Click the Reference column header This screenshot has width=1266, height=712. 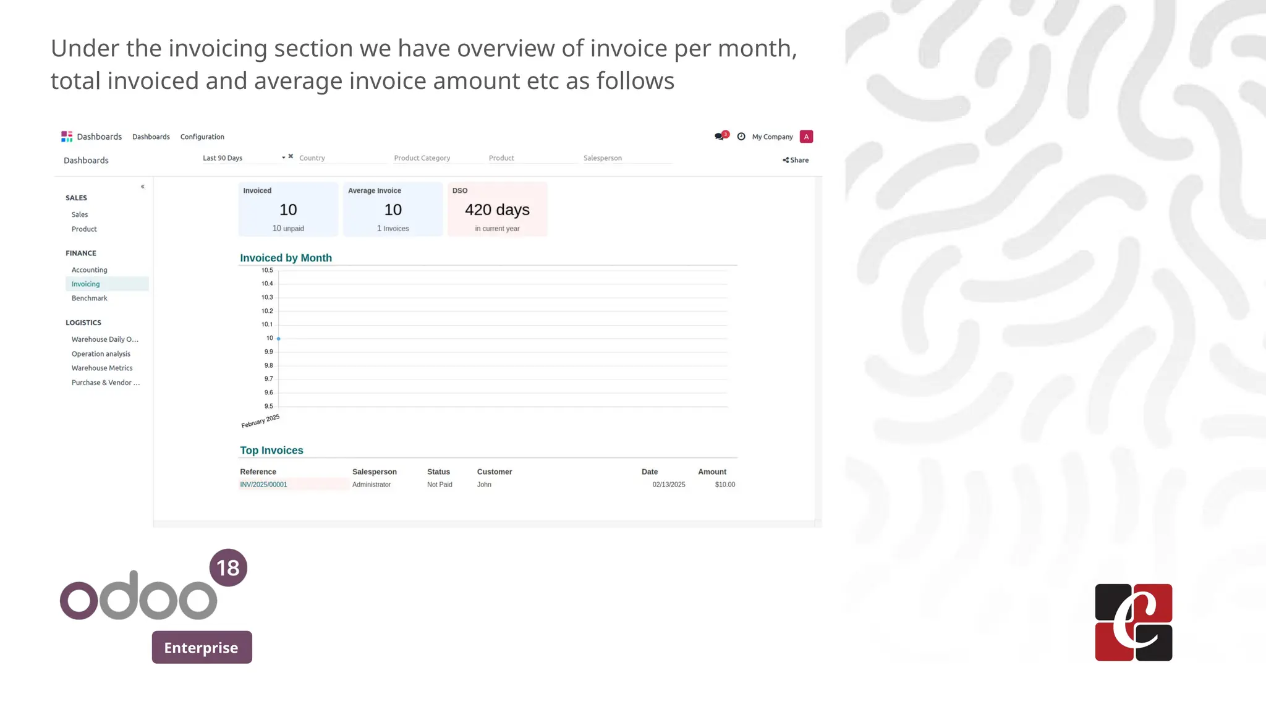(x=258, y=472)
